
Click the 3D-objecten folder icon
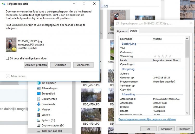click(x=38, y=83)
